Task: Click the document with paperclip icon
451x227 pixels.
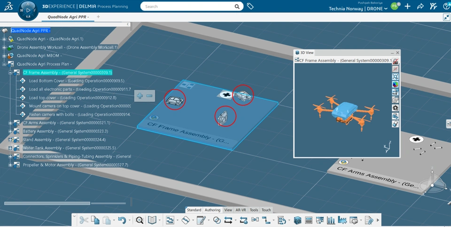Action: [x=368, y=220]
